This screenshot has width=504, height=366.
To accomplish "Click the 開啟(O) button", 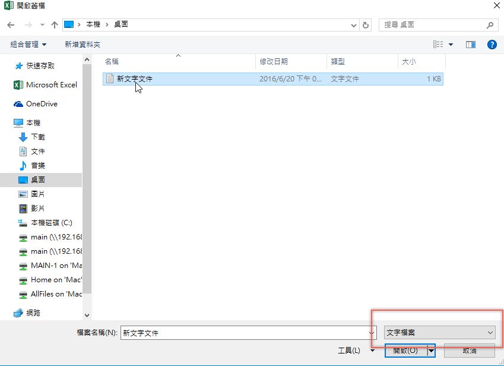I will pyautogui.click(x=406, y=351).
